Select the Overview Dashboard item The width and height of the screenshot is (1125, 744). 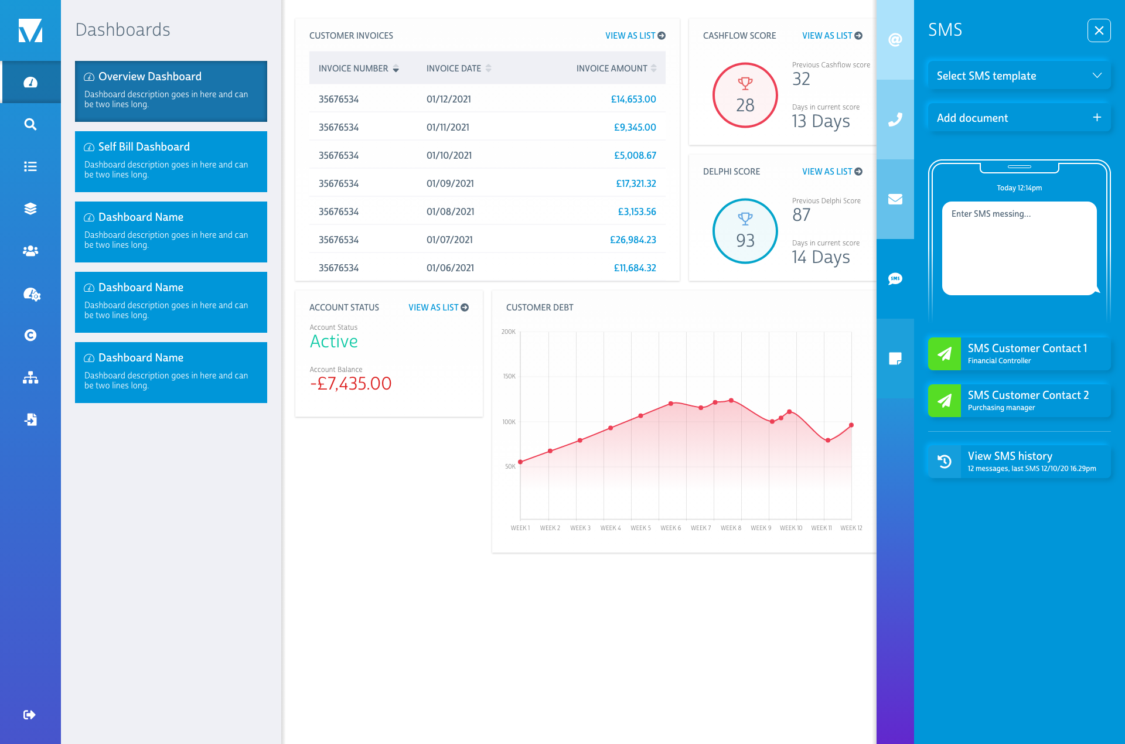[171, 91]
